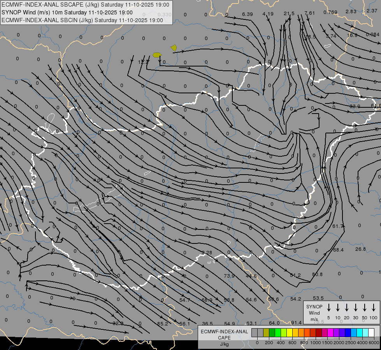Screen dimensions: 381x350
Task: Click the CAPE value 33.9
Action: pyautogui.click(x=355, y=107)
